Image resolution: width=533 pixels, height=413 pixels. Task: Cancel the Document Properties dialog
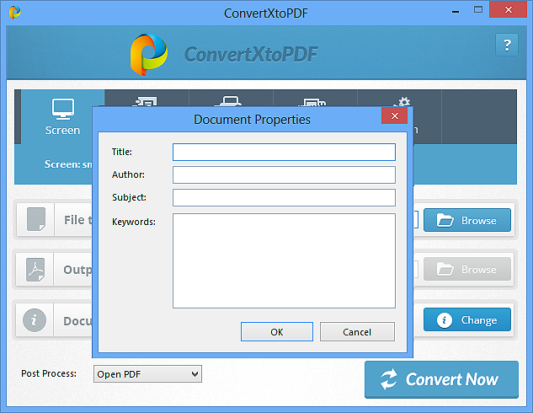357,332
